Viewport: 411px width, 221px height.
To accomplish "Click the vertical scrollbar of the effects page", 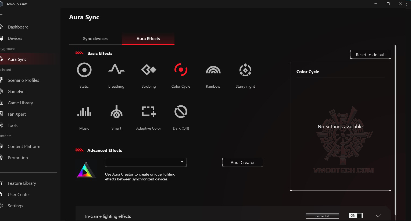I will pyautogui.click(x=395, y=130).
